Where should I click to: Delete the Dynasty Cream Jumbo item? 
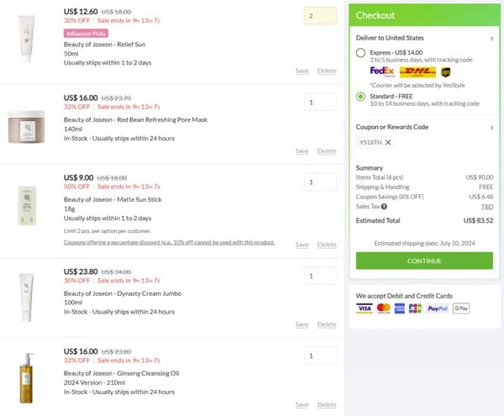point(327,324)
